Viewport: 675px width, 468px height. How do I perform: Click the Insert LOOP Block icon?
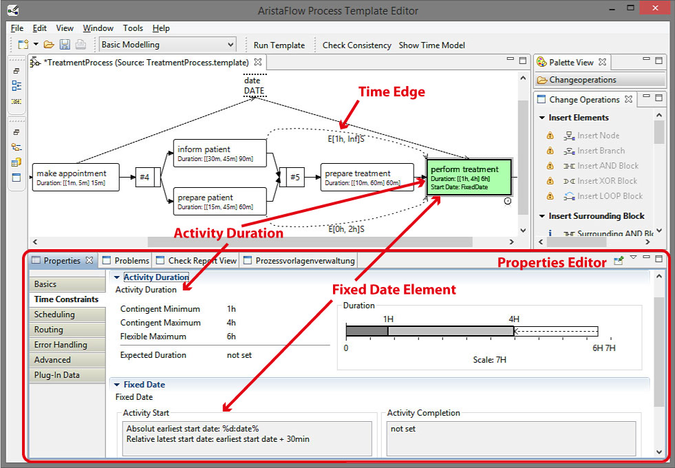tap(569, 196)
